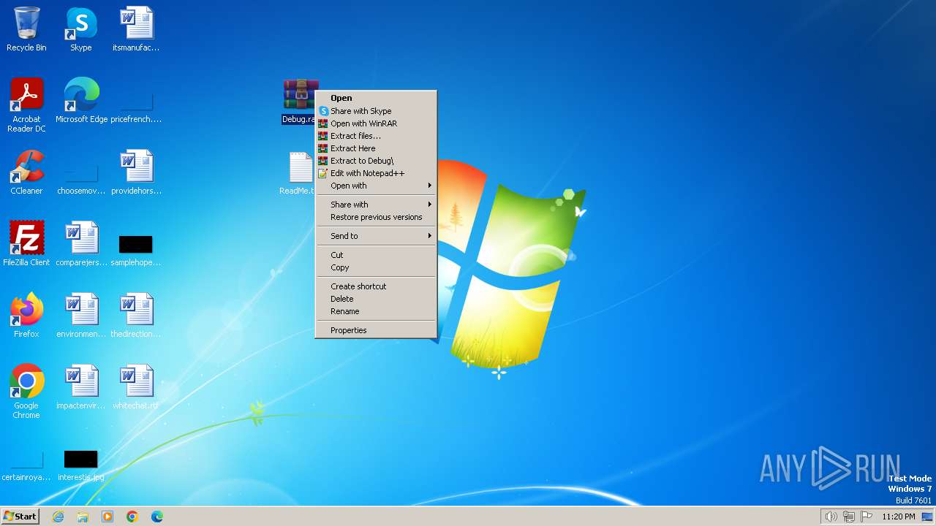Open the Recycle Bin desktop icon
Screen dimensions: 936x526
[26, 29]
